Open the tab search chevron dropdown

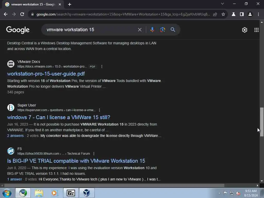pyautogui.click(x=222, y=4)
